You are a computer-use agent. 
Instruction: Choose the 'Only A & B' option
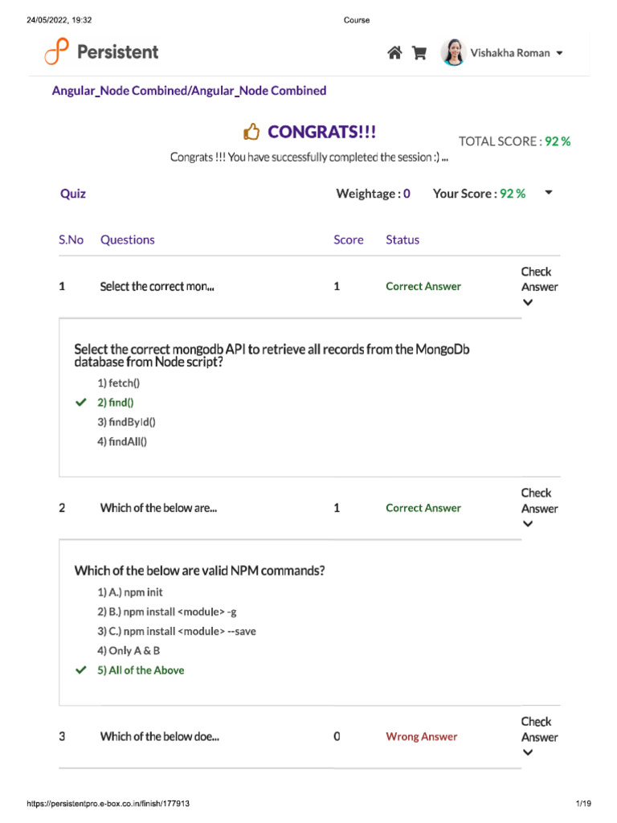pyautogui.click(x=133, y=651)
